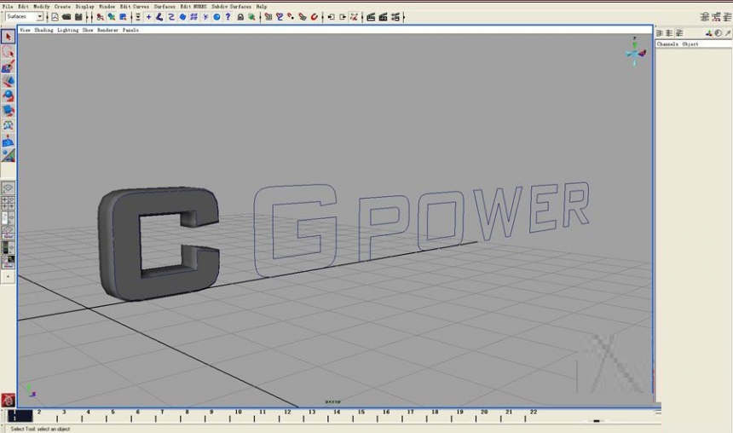The width and height of the screenshot is (733, 433).
Task: Enable snap to points icon
Action: 291,17
